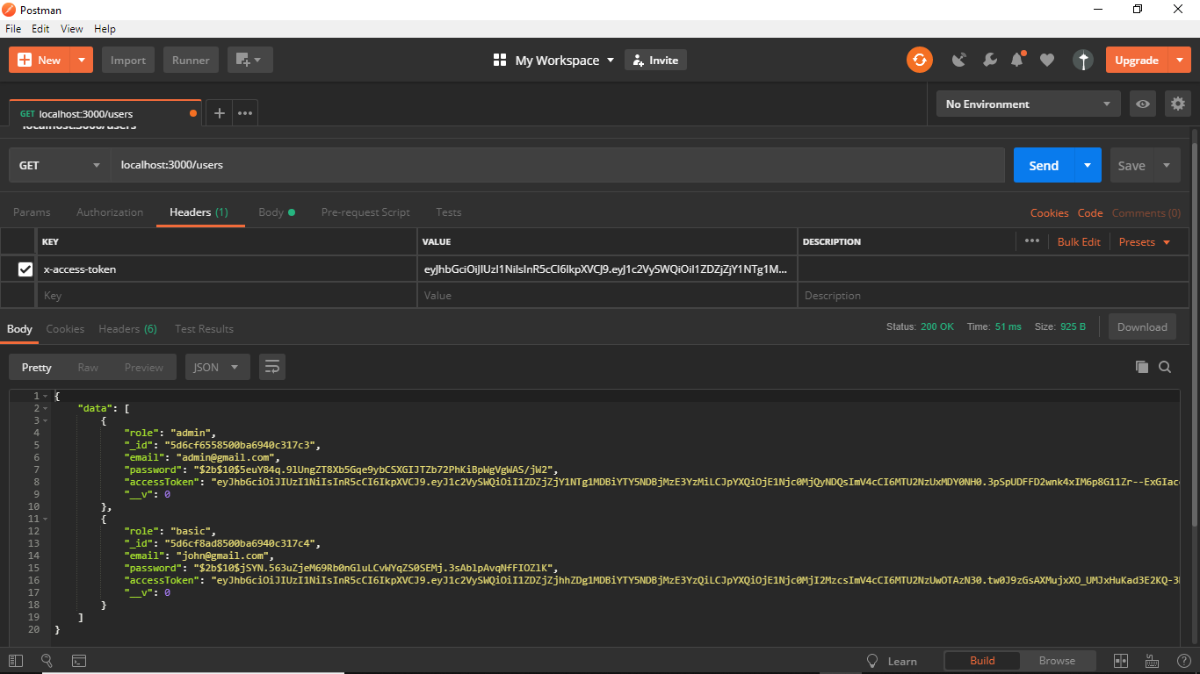Collapse the data array on line 2
This screenshot has width=1200, height=674.
click(45, 409)
